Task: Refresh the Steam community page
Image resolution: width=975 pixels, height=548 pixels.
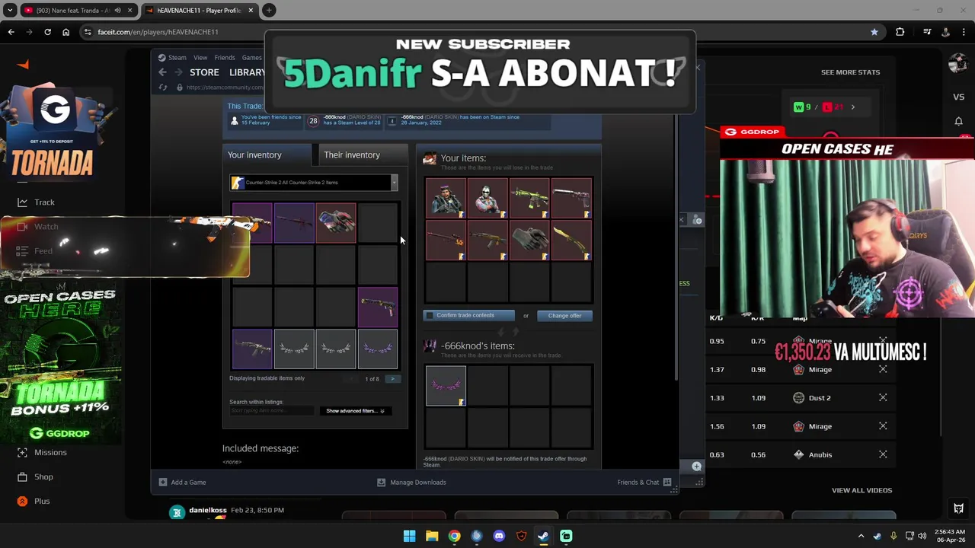Action: click(x=162, y=88)
